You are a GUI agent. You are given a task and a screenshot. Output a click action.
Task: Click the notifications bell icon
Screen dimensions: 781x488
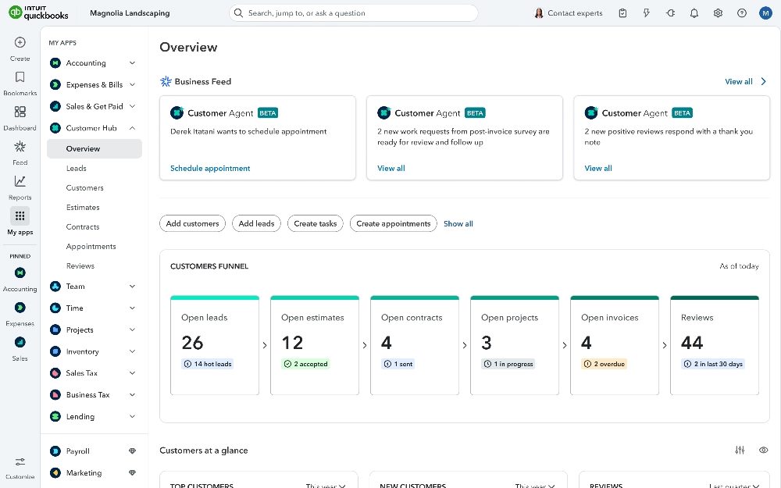pyautogui.click(x=694, y=13)
